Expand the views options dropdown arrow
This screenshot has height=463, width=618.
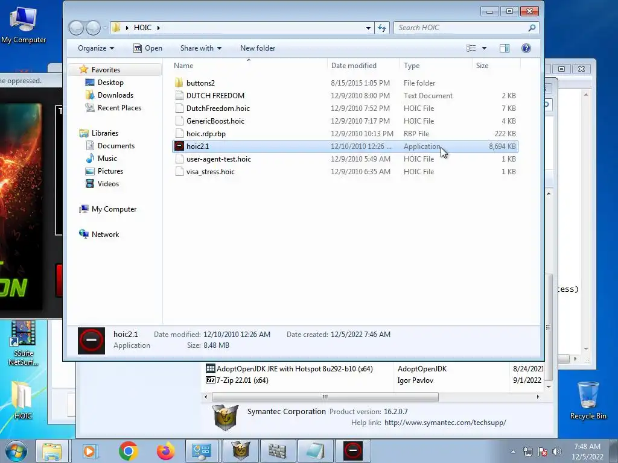(x=485, y=48)
